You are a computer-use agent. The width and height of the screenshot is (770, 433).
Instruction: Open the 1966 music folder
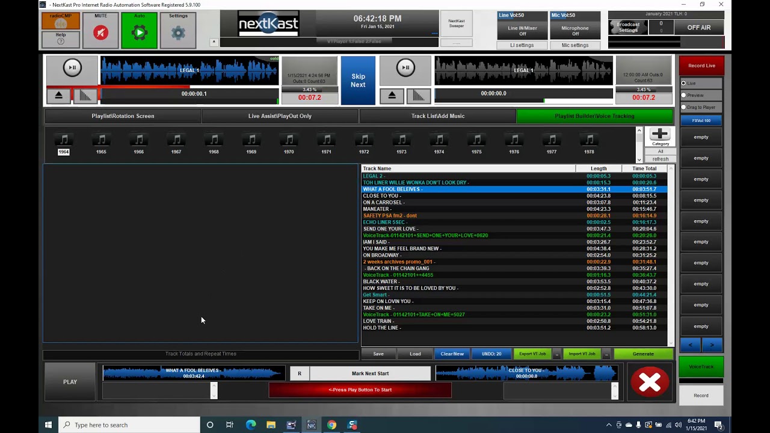pos(139,144)
